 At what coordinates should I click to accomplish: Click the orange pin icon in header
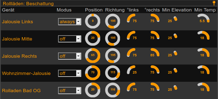[x=214, y=3]
